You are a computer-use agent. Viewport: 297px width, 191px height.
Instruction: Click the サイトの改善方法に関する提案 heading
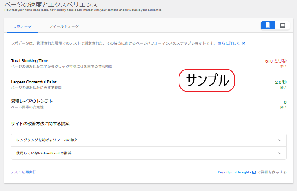click(x=40, y=124)
